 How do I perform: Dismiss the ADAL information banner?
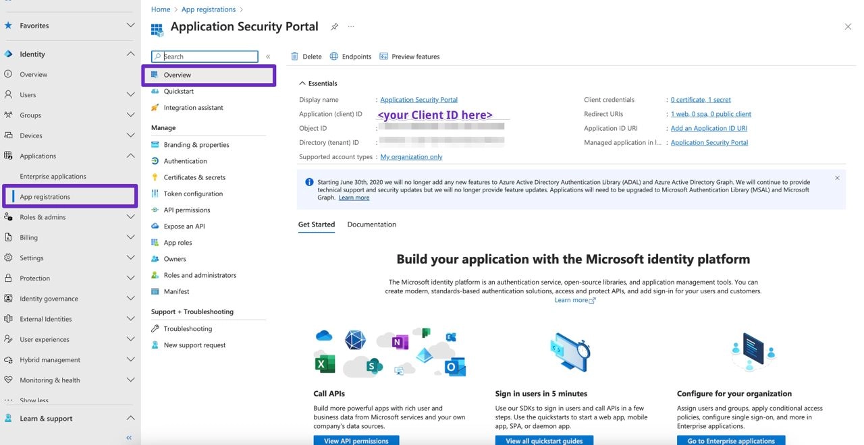point(837,178)
